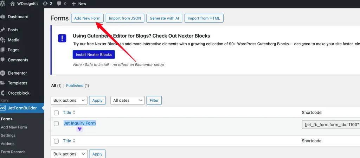
Task: Click the blue exclamation notice icon
Action: pos(62,38)
